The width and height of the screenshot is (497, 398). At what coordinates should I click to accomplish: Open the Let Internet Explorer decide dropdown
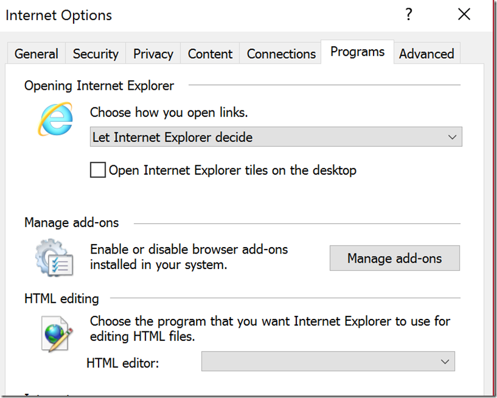(x=276, y=137)
